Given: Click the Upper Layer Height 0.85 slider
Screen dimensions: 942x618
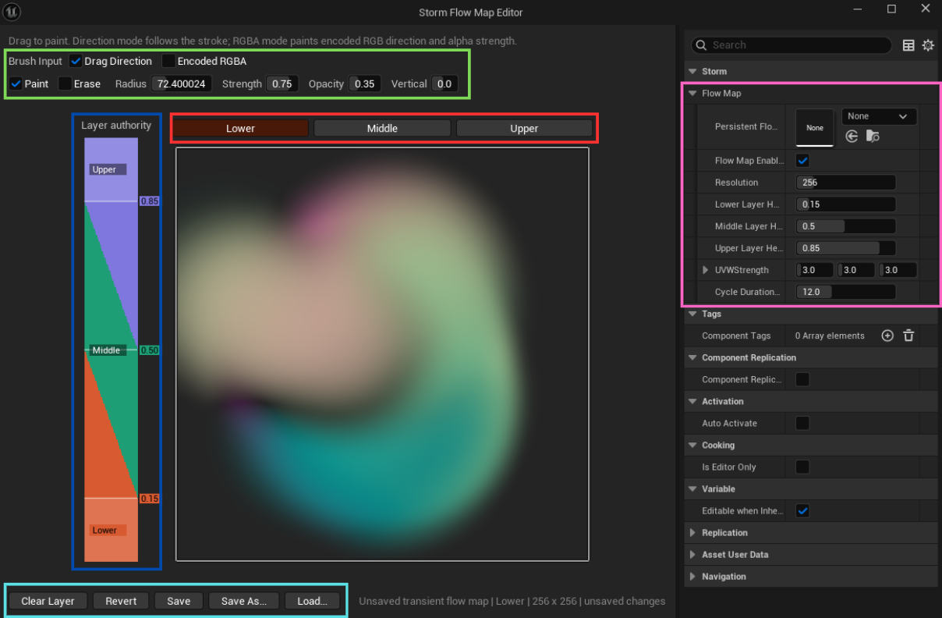Looking at the screenshot, I should coord(846,248).
